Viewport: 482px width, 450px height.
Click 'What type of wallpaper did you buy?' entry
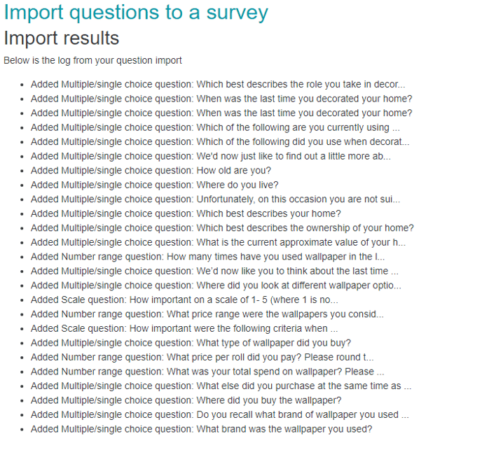191,342
